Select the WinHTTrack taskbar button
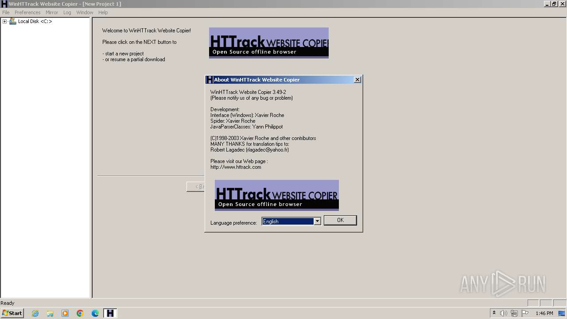The height and width of the screenshot is (319, 567). point(110,313)
